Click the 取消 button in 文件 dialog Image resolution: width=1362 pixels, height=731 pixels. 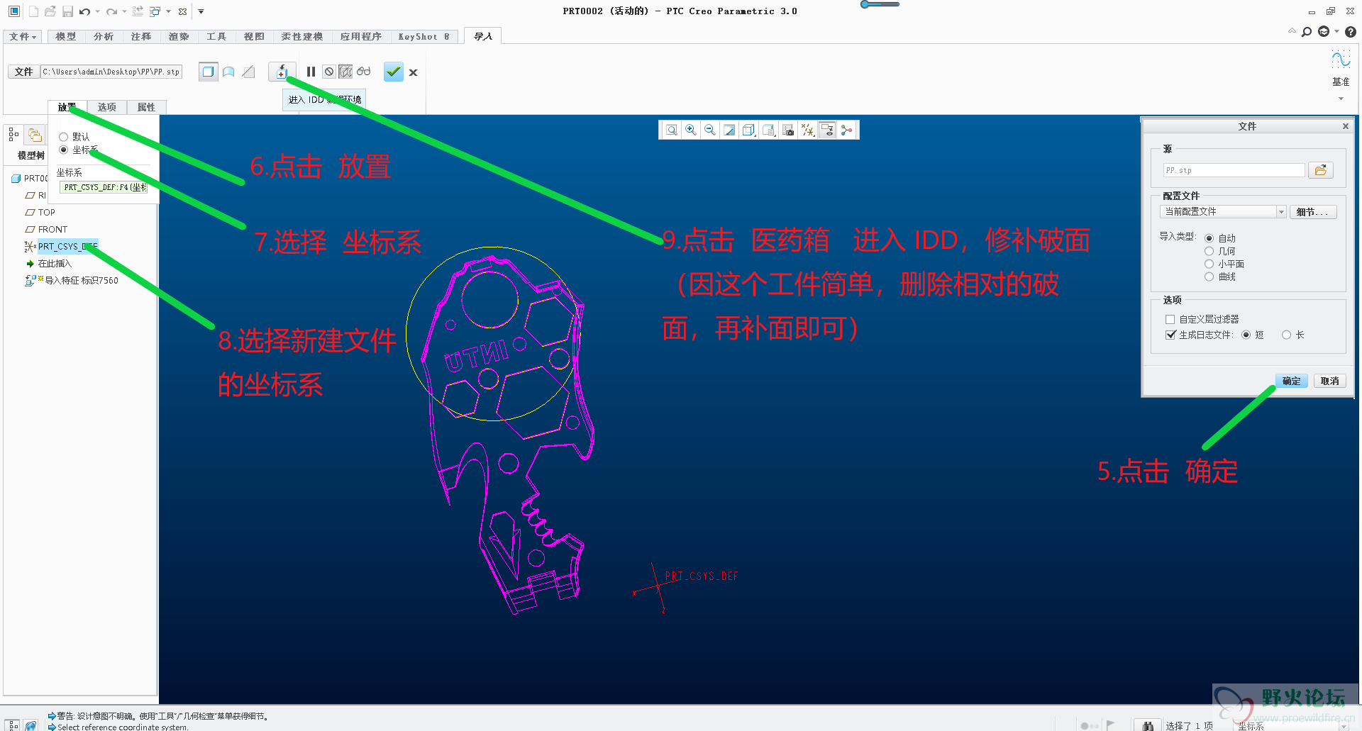[x=1329, y=381]
